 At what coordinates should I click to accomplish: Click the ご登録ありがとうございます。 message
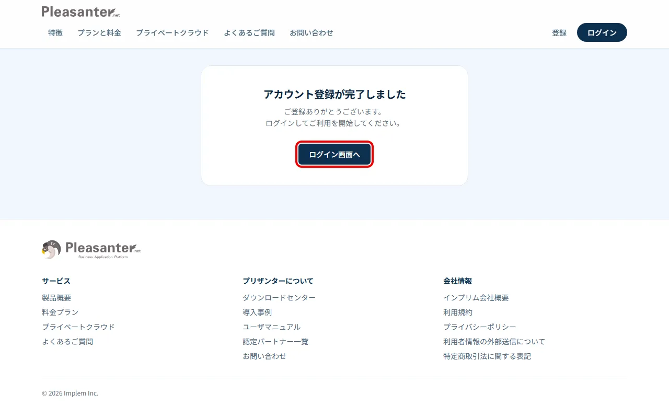click(x=334, y=112)
